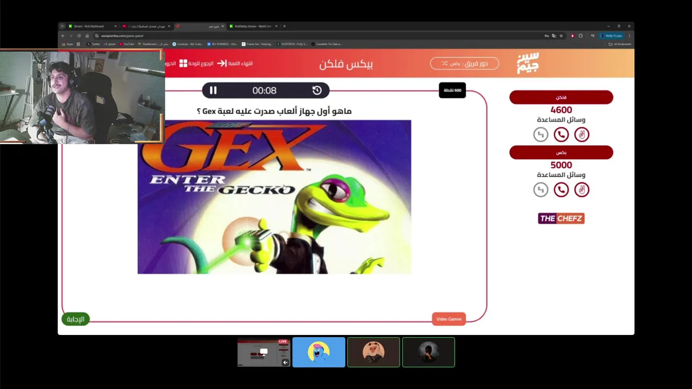Click the Verify it's you profile button
This screenshot has width=692, height=389.
[x=611, y=36]
